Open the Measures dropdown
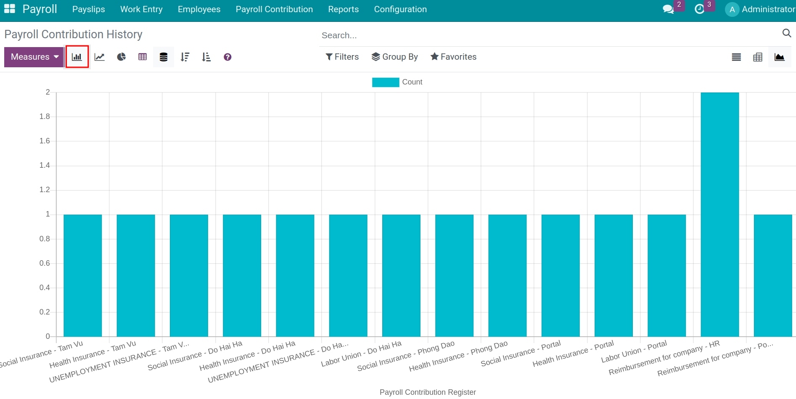This screenshot has height=399, width=796. pos(33,57)
